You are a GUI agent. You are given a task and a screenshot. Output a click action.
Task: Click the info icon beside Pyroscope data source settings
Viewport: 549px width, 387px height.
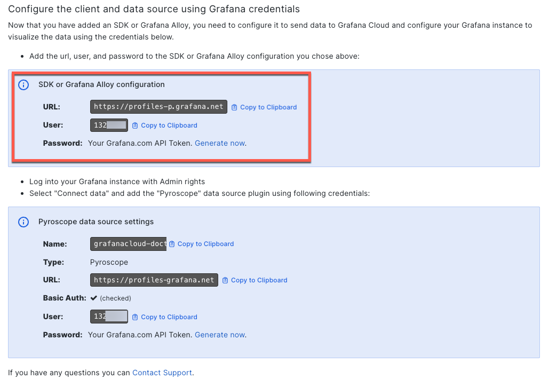pyautogui.click(x=23, y=222)
